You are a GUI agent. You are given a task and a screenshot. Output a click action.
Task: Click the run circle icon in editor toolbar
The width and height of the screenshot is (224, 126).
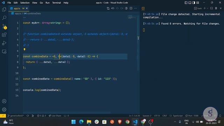click(x=126, y=8)
